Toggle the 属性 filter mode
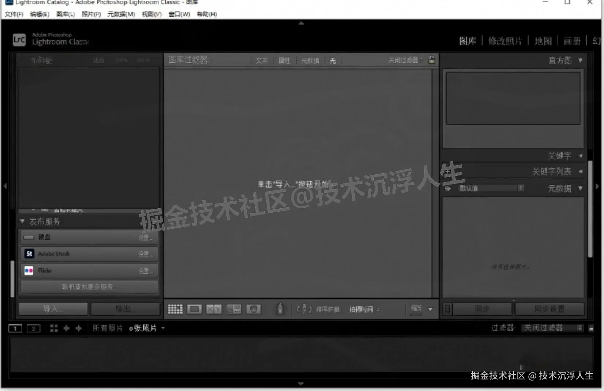The image size is (604, 391). (284, 60)
